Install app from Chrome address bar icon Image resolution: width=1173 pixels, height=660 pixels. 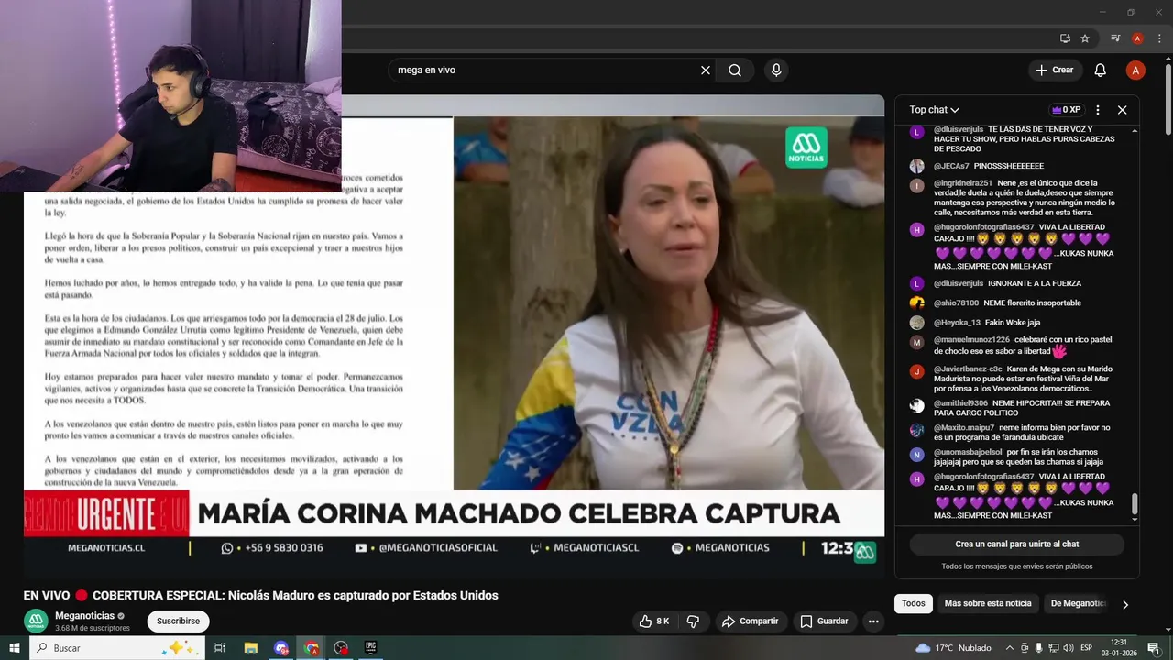click(1065, 38)
